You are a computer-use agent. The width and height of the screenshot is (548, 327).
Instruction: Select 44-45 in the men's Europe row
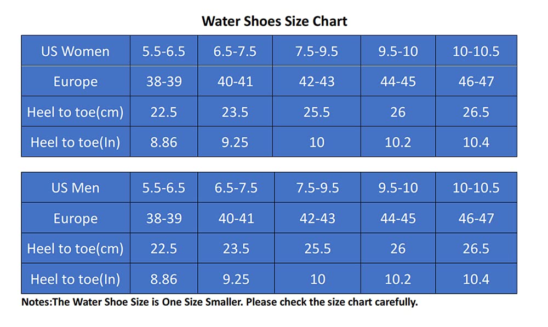398,219
